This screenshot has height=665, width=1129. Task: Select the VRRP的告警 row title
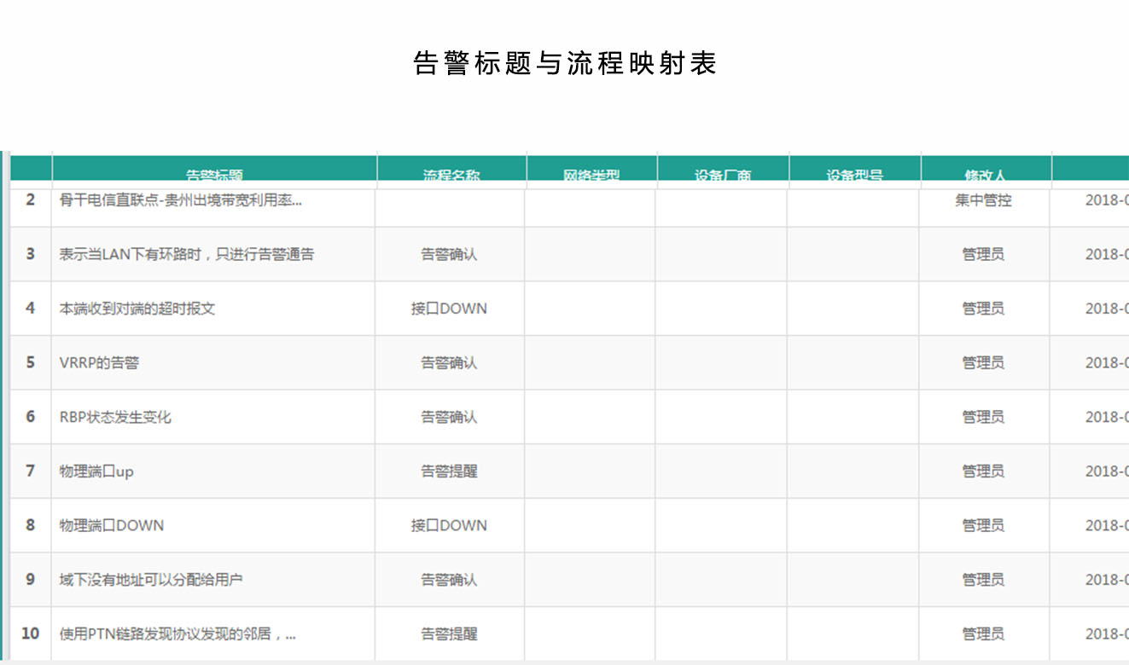(x=99, y=363)
